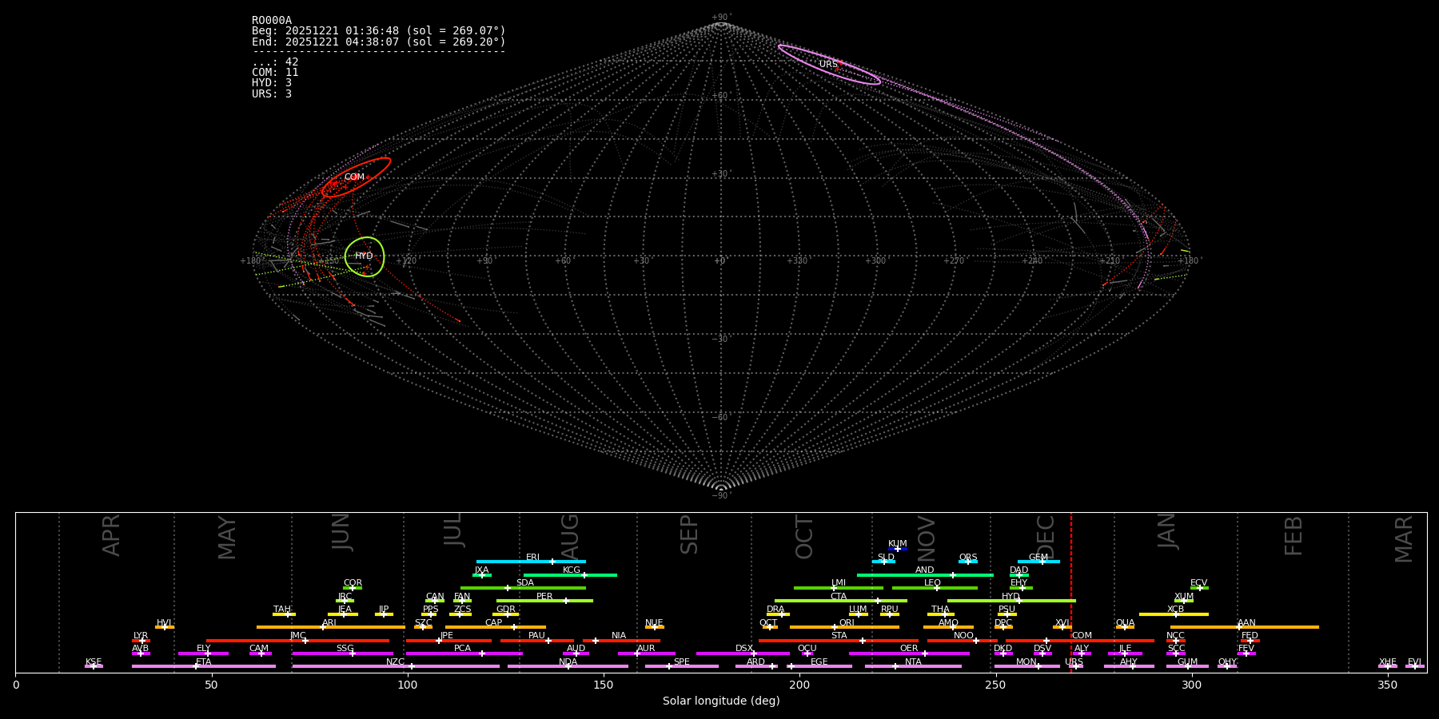Click the STA shower label in timeline
Viewport: 1439px width, 719px height.
point(839,636)
